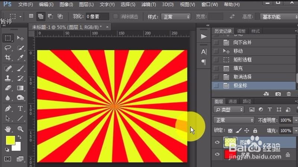Open the 文件(F) menu

point(25,4)
